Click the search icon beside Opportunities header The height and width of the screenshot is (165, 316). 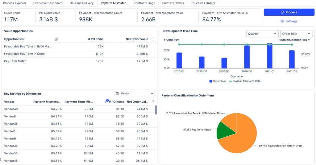point(56,39)
